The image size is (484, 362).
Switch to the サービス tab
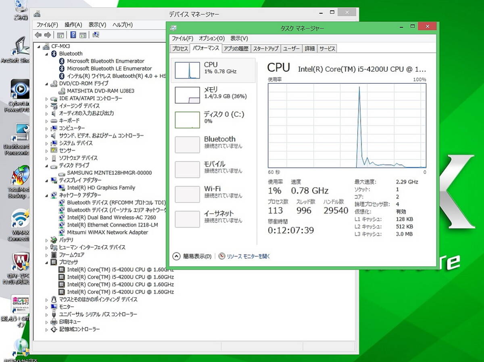click(x=327, y=49)
